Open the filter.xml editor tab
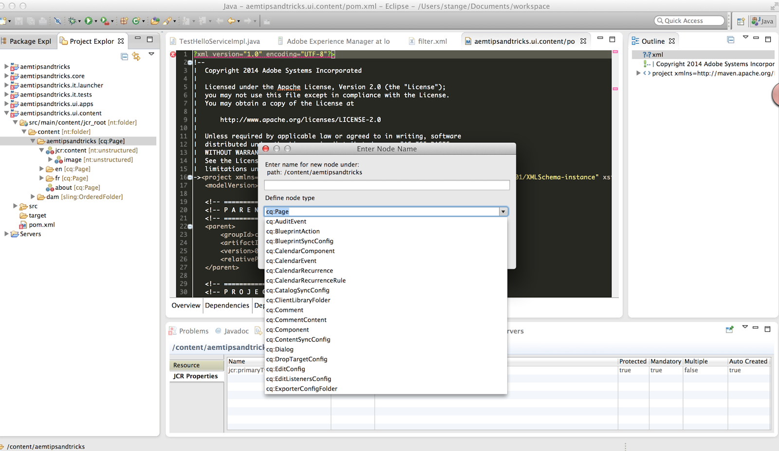This screenshot has height=451, width=779. click(427, 41)
